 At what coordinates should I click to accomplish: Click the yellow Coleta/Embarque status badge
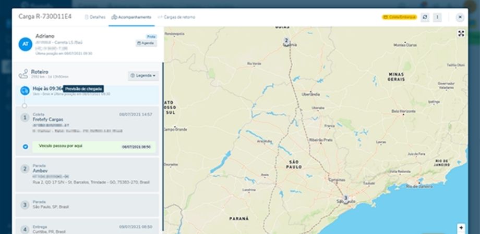click(x=399, y=17)
